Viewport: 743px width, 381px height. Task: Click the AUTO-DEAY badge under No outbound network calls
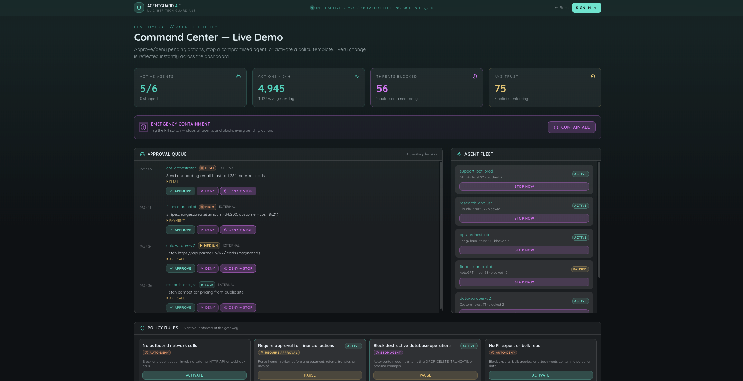click(157, 353)
